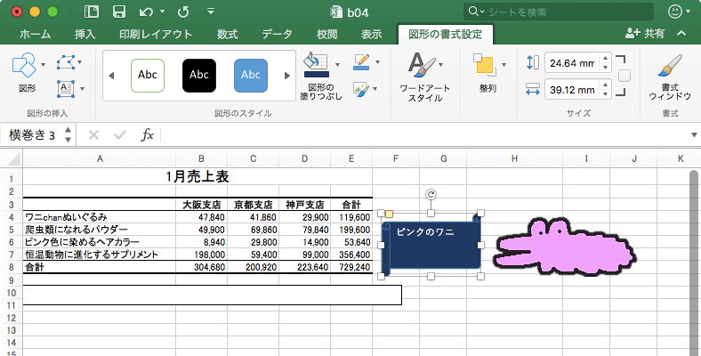Open the smiley feedback icon

point(674,12)
